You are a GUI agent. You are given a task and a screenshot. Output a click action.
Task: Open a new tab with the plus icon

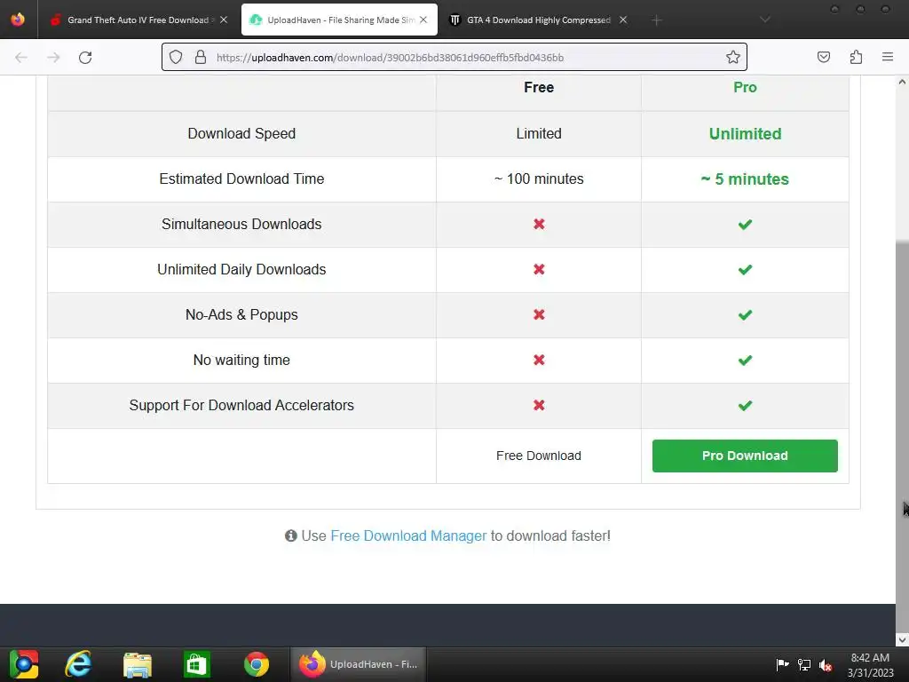tap(656, 20)
